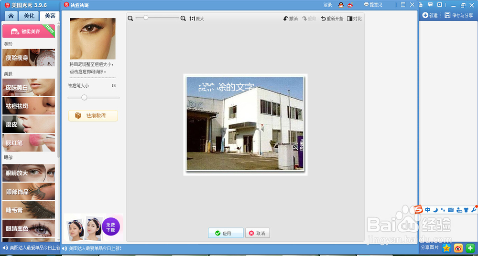The height and width of the screenshot is (256, 478).
Task: Open the 免费下载 ad banner
Action: point(93,227)
